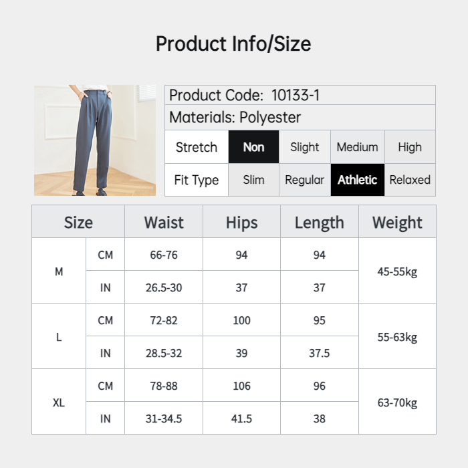
Task: Click the 55-63kg weight cell
Action: pyautogui.click(x=397, y=337)
